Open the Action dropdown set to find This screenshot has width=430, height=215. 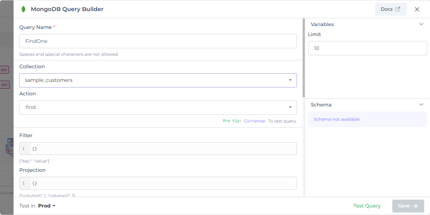tap(158, 107)
